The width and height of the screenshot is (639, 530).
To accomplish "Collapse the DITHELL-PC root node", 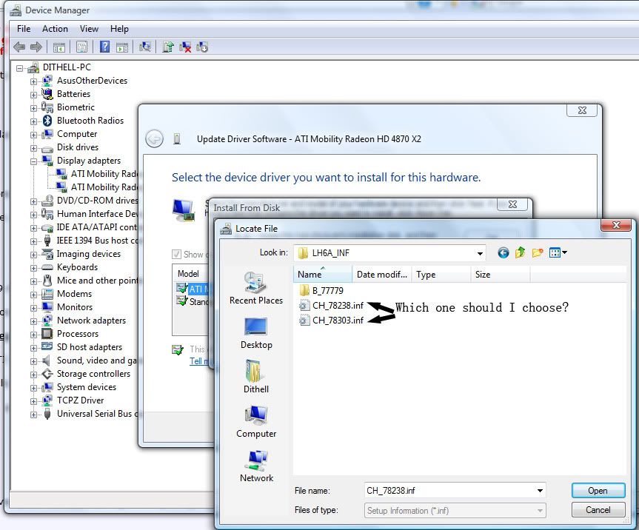I will [19, 68].
